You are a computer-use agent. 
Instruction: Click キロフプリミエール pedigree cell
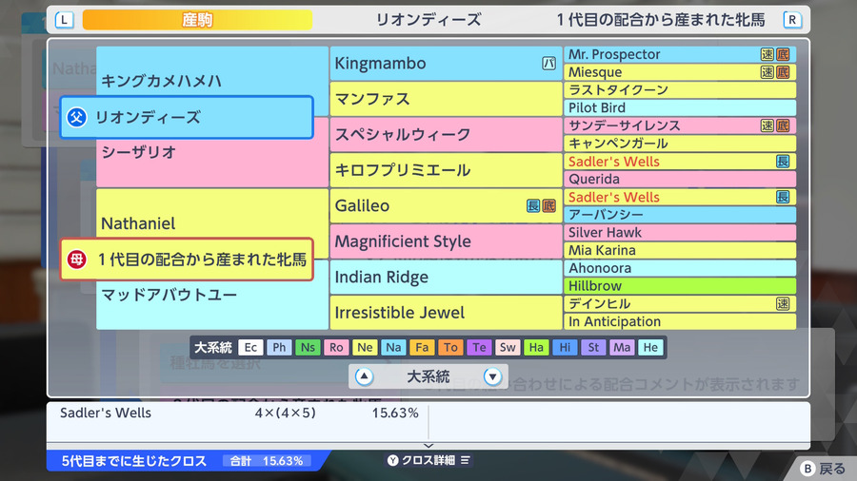[446, 170]
